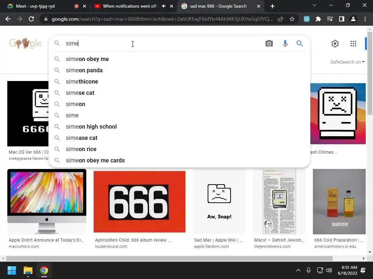The width and height of the screenshot is (373, 279).
Task: Click the search by image camera icon
Action: point(269,44)
